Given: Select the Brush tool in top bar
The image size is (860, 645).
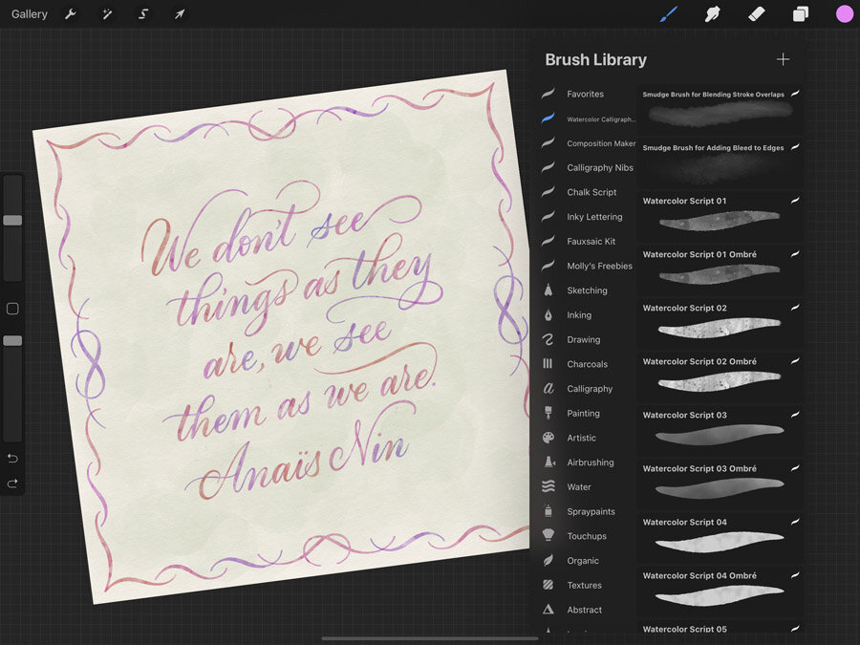Looking at the screenshot, I should point(670,13).
